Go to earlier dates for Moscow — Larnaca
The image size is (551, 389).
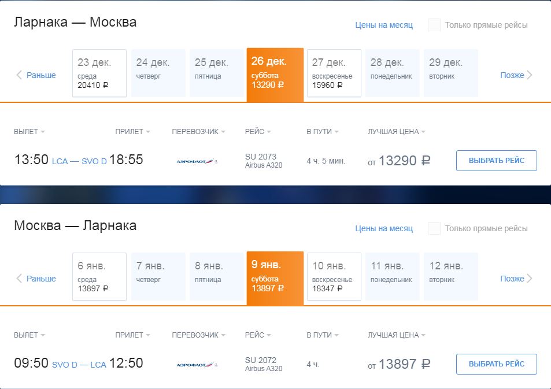(36, 279)
